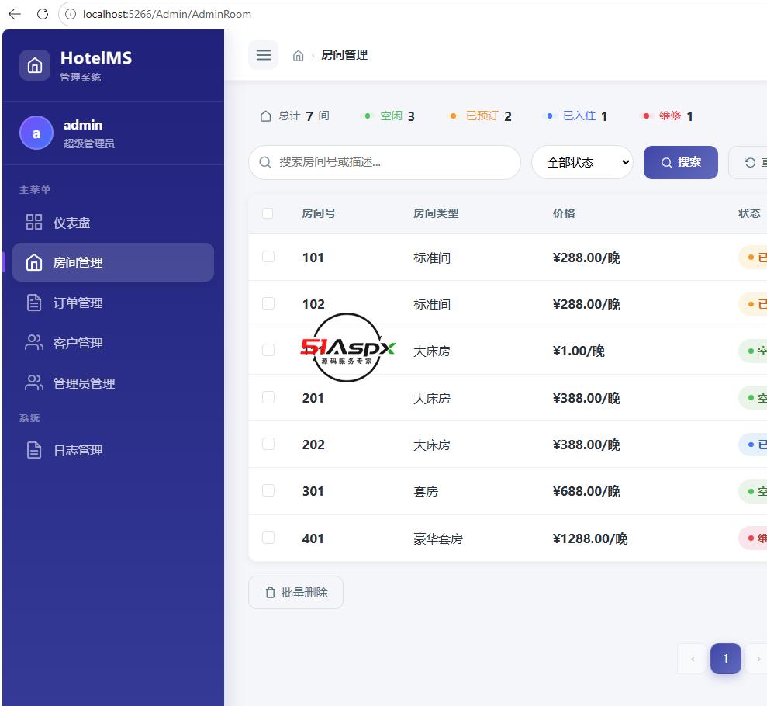Check the checkbox for room 201
The height and width of the screenshot is (706, 767).
[x=268, y=396]
